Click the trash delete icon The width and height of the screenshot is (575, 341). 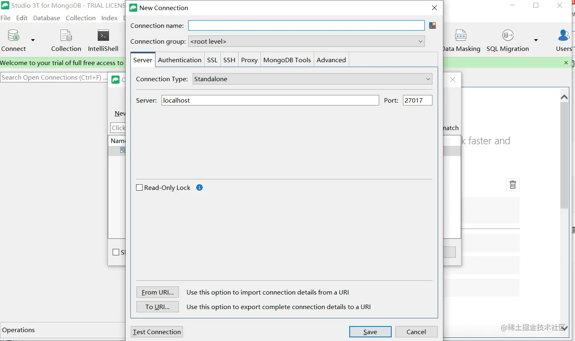pyautogui.click(x=513, y=185)
